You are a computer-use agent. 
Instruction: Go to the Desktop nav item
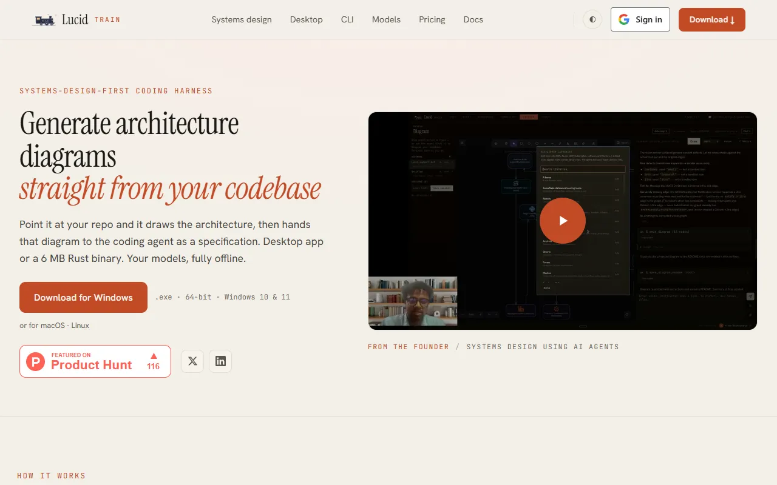coord(307,19)
